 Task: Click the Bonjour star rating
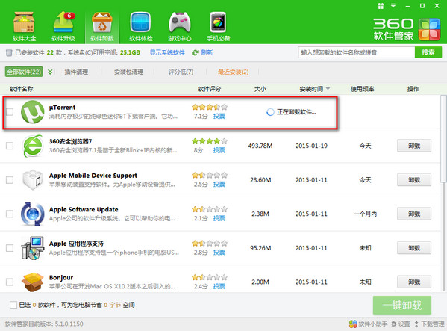click(x=210, y=277)
